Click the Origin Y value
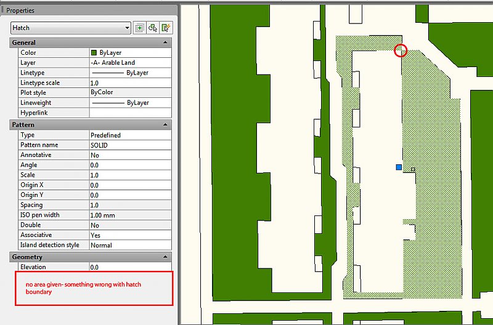Image resolution: width=493 pixels, height=325 pixels. (x=131, y=195)
